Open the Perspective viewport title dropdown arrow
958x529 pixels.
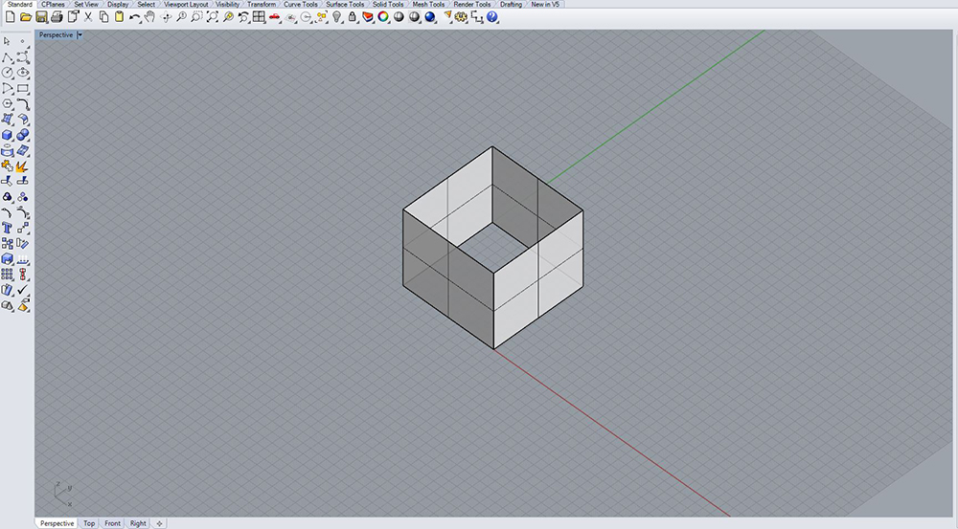80,34
